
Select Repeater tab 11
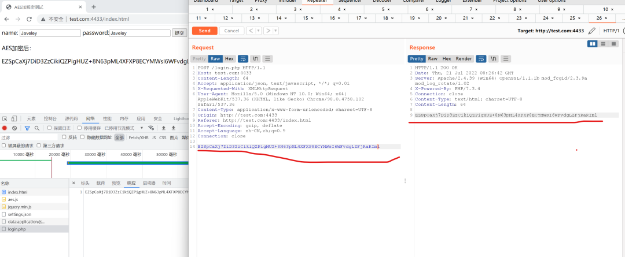click(x=201, y=18)
